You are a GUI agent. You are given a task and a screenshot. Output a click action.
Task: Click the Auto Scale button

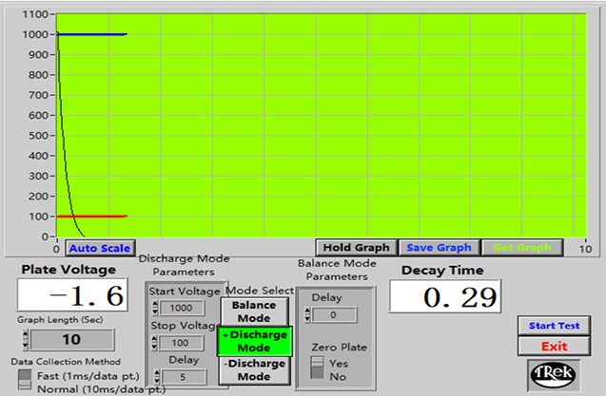tap(98, 249)
